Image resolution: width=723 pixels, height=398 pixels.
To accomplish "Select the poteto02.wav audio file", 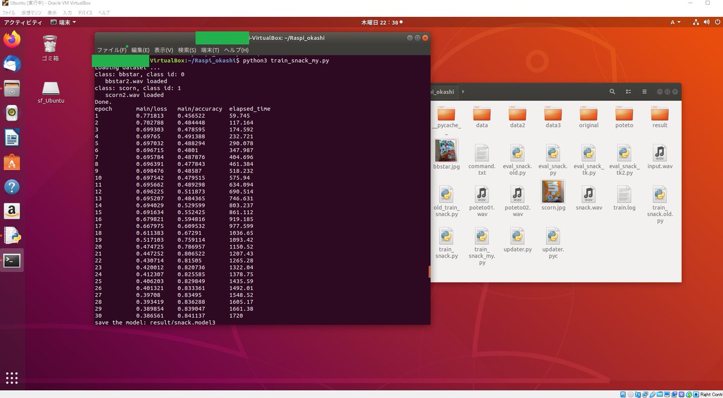I will pos(518,201).
